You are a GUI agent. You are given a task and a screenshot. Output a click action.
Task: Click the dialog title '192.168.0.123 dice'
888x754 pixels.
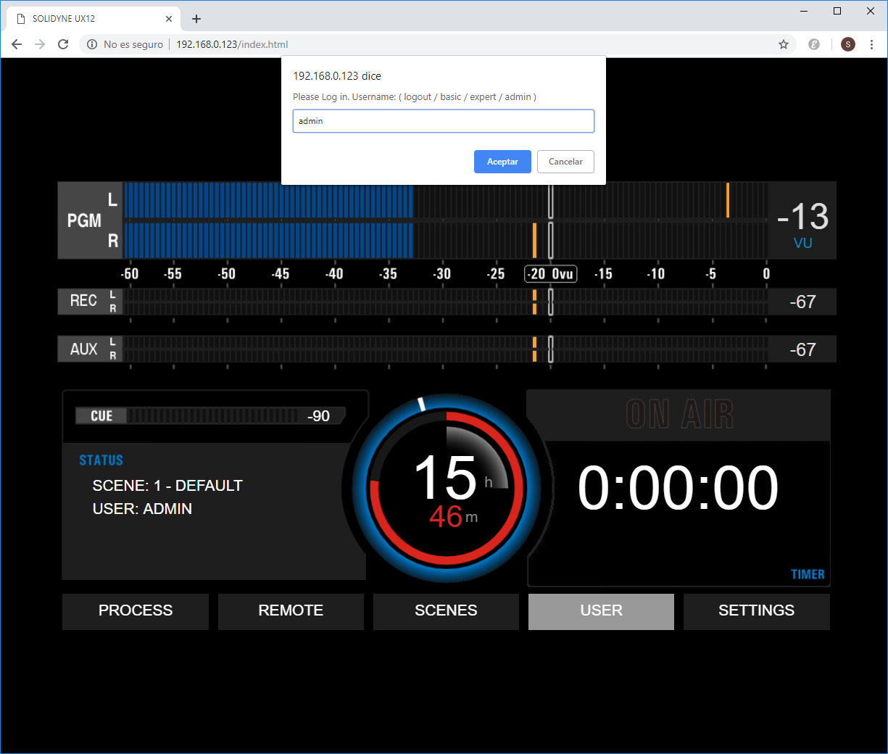[x=337, y=76]
